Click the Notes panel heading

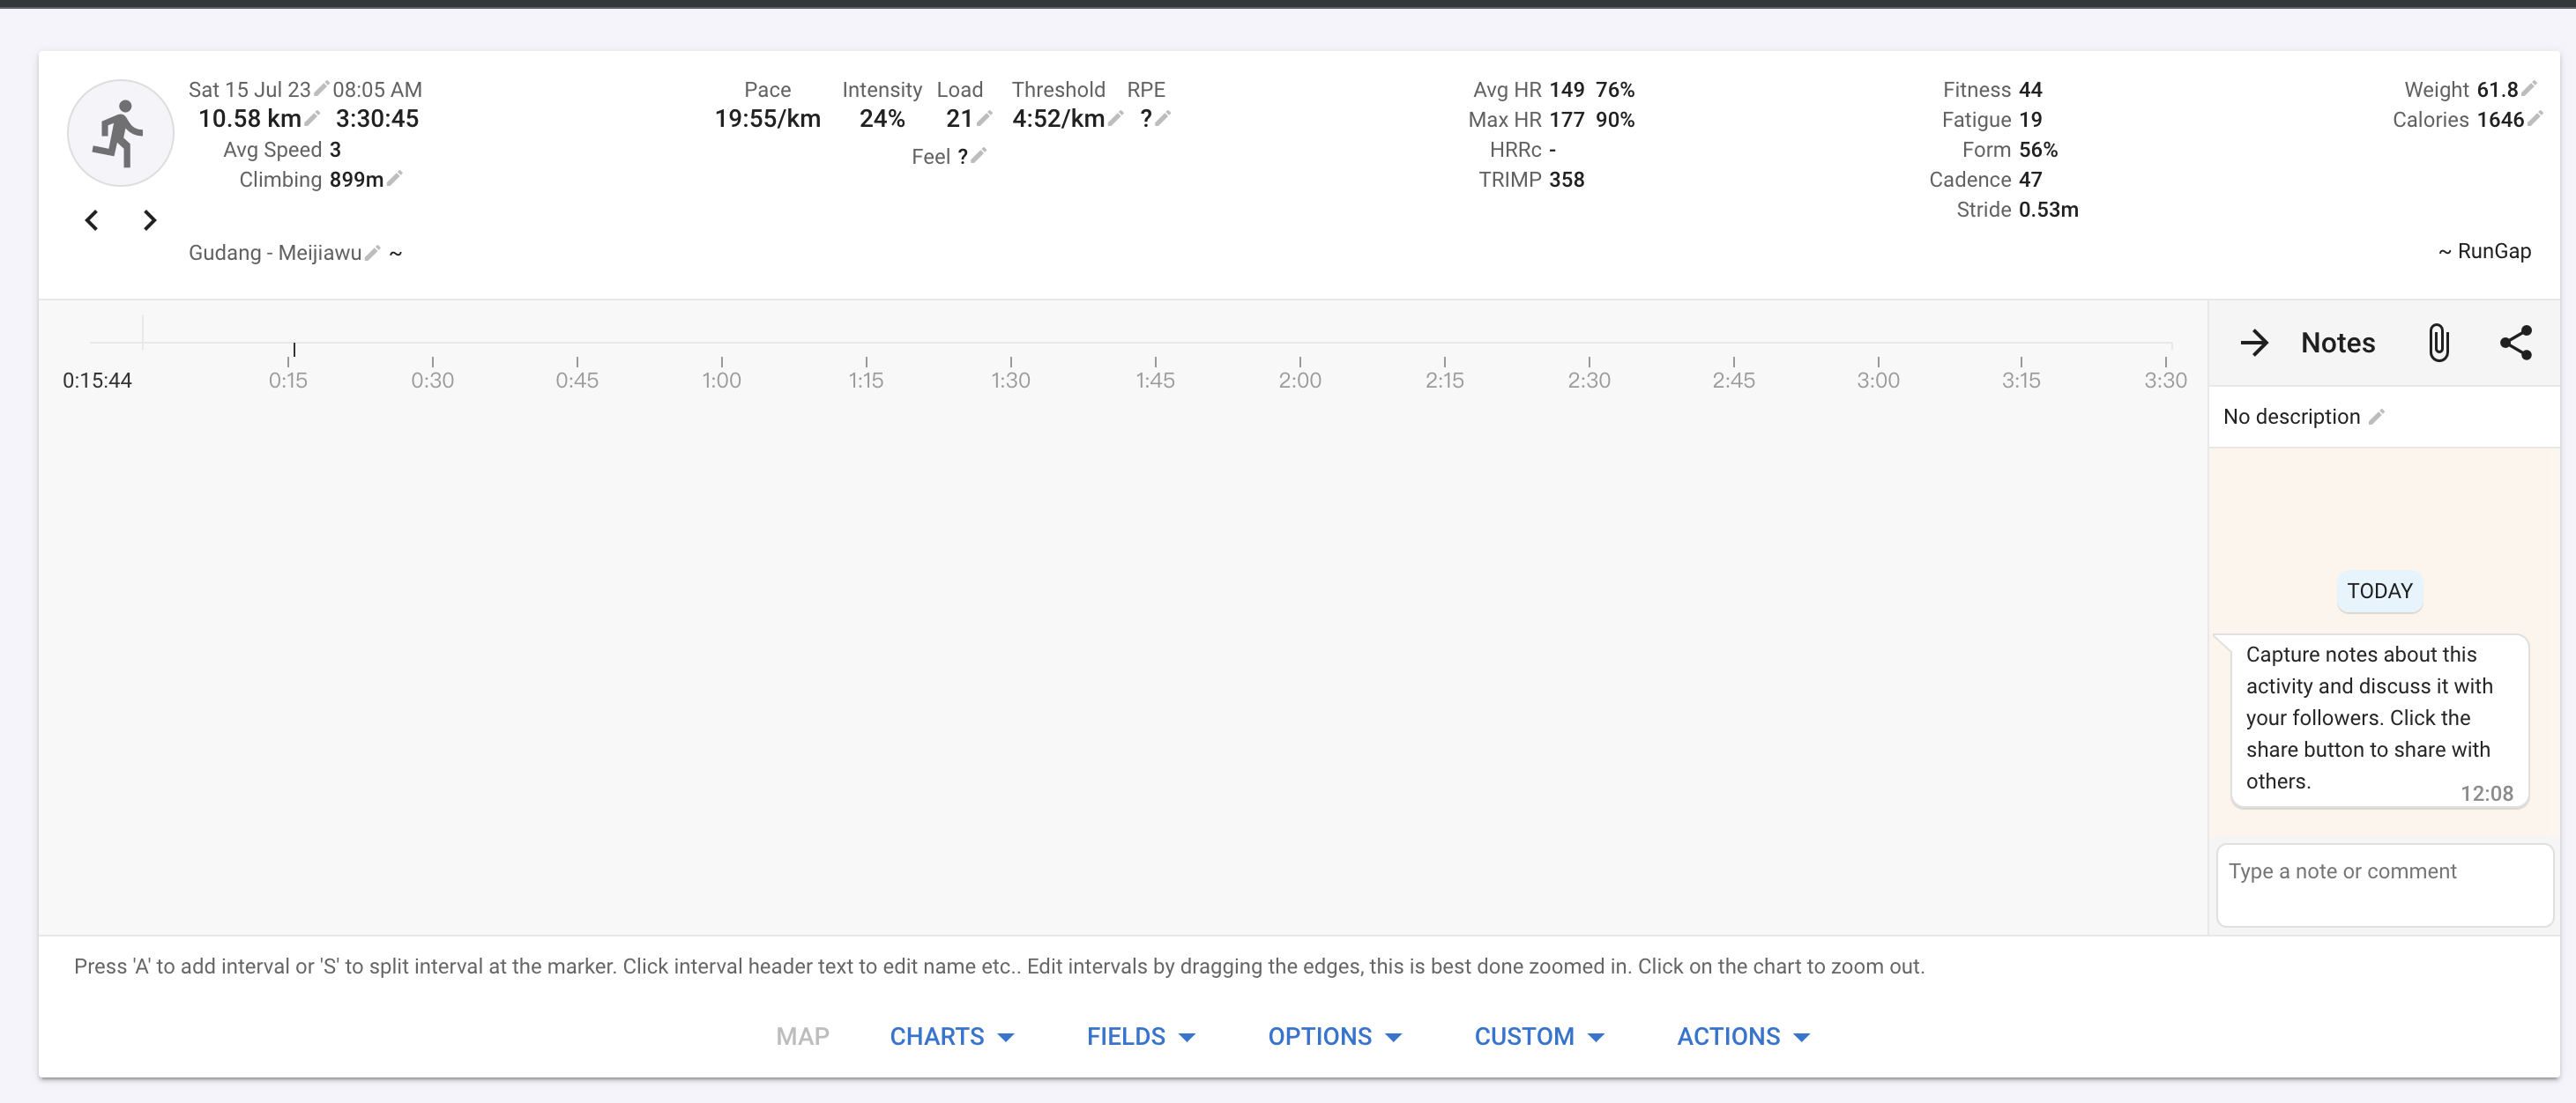(2337, 343)
